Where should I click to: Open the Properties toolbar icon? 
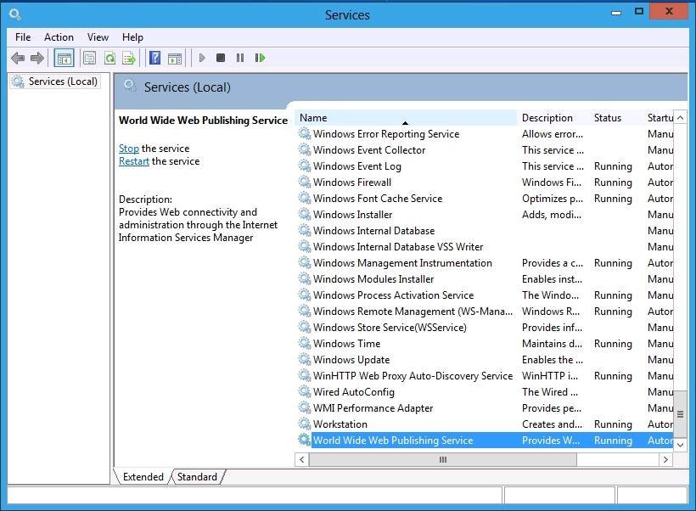[90, 58]
